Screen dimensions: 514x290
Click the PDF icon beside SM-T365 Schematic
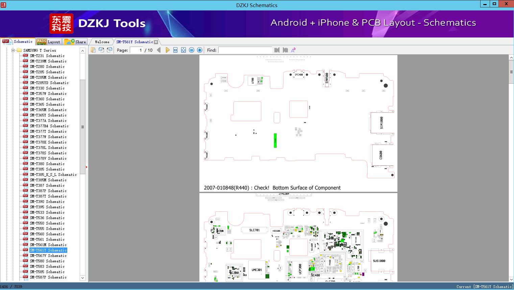point(25,104)
